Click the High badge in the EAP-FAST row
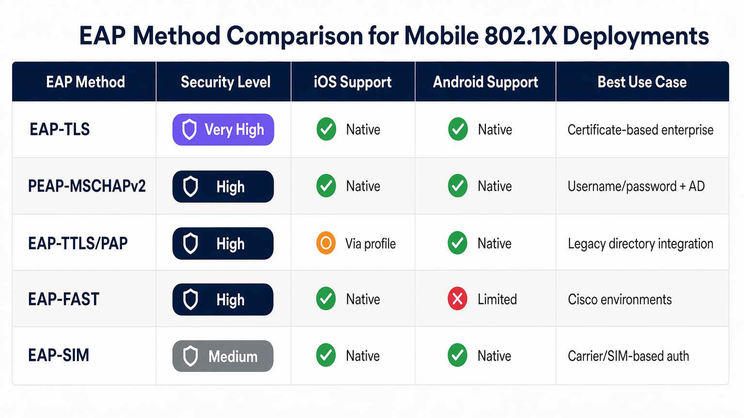The height and width of the screenshot is (418, 744). pos(223,299)
